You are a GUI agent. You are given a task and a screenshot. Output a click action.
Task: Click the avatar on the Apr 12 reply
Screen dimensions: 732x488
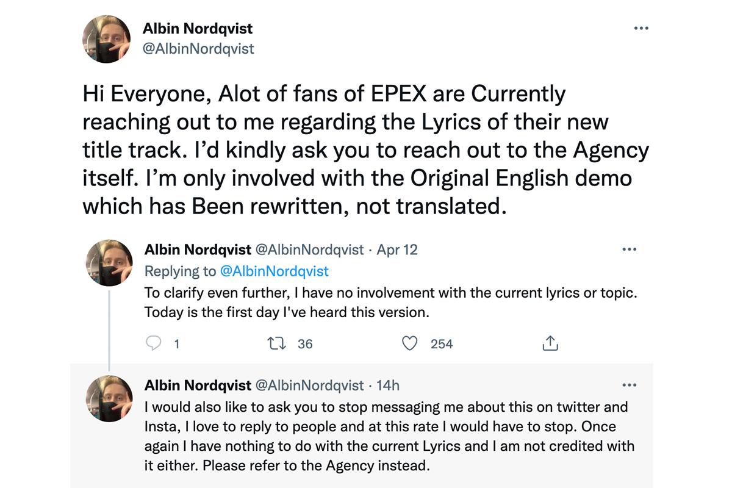[109, 263]
